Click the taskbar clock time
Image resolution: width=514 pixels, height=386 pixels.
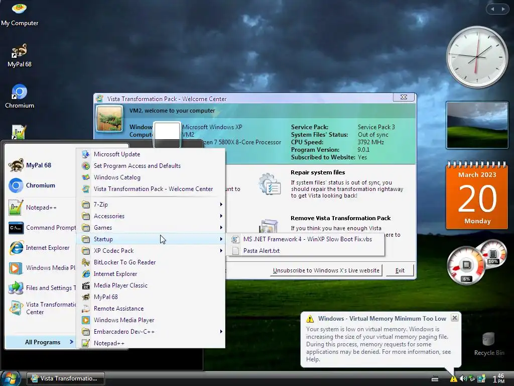[x=498, y=378]
